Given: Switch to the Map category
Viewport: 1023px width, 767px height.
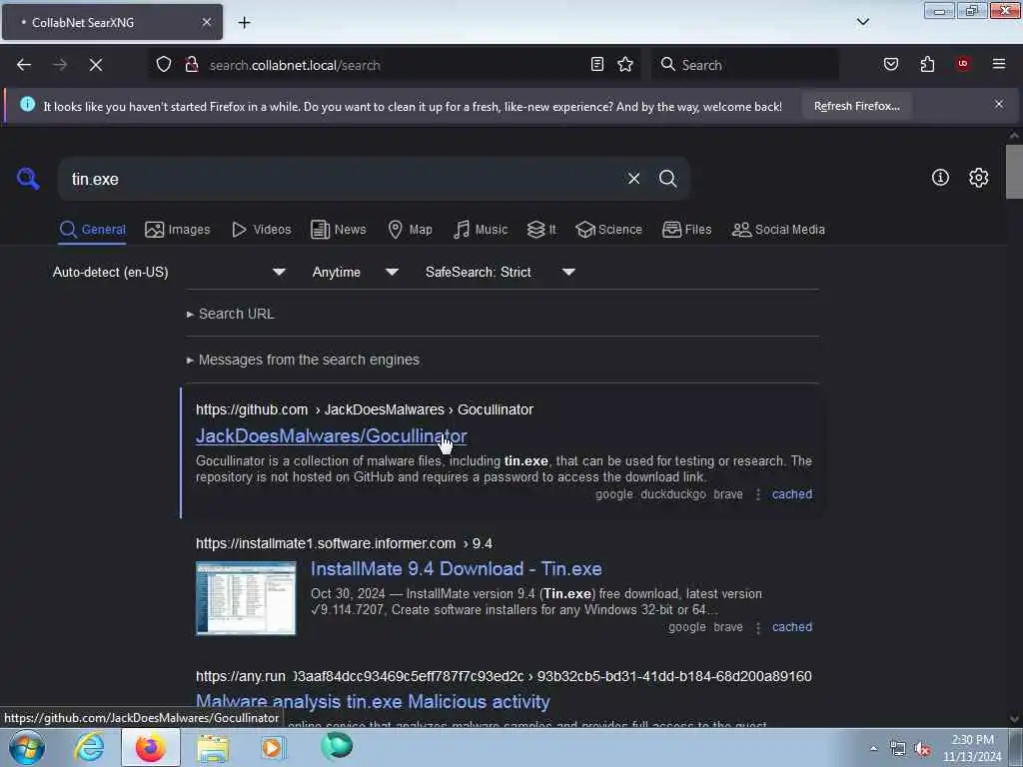Looking at the screenshot, I should (410, 230).
